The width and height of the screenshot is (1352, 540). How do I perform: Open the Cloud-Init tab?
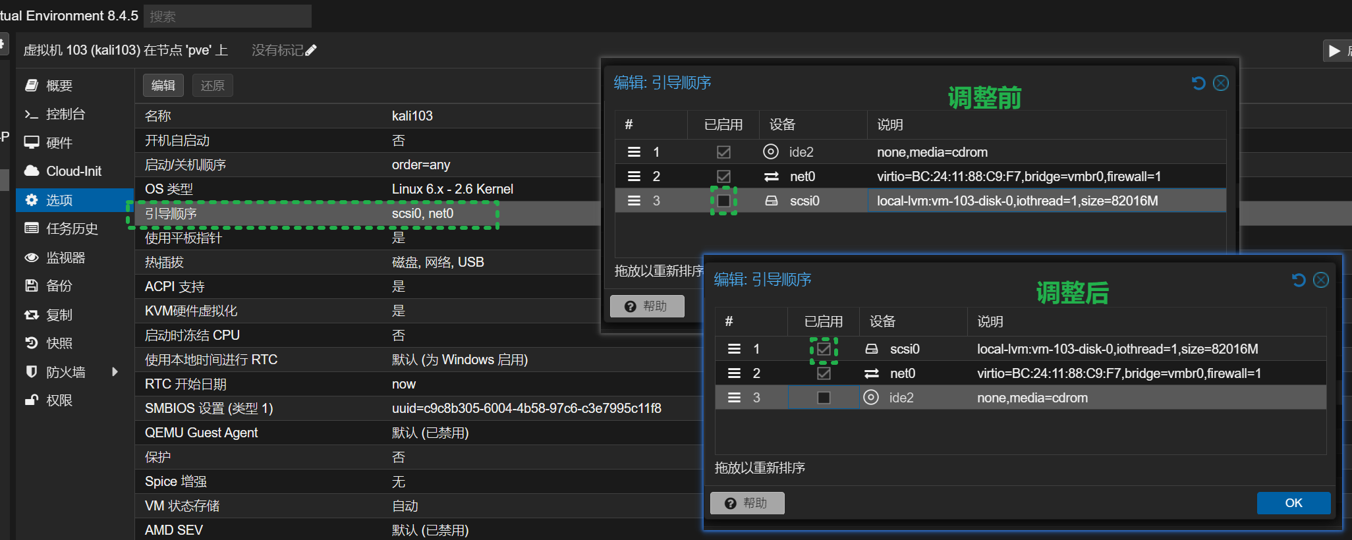tap(74, 171)
